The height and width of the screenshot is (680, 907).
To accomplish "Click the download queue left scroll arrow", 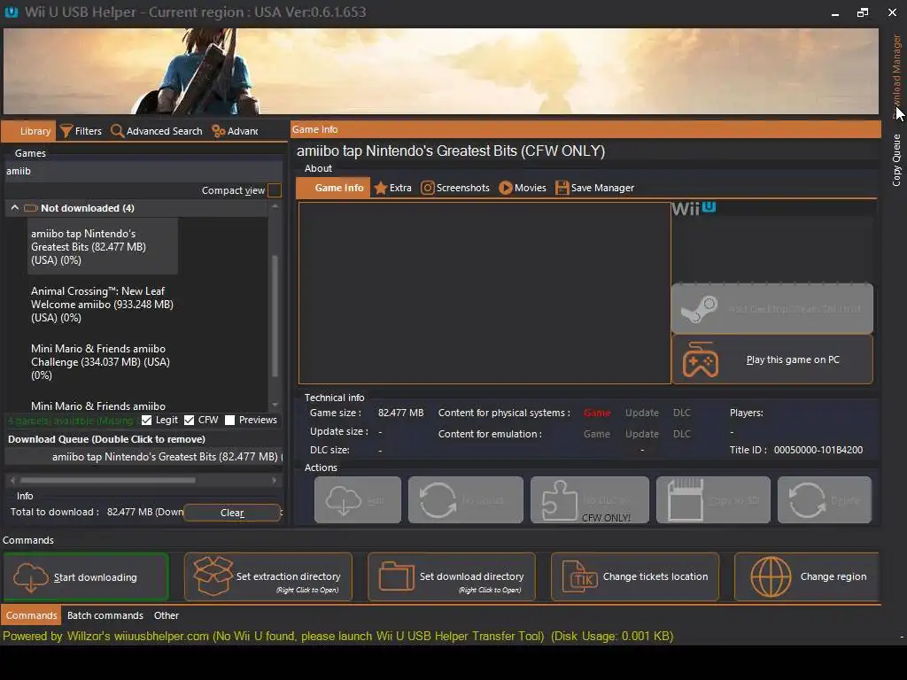I will [12, 480].
